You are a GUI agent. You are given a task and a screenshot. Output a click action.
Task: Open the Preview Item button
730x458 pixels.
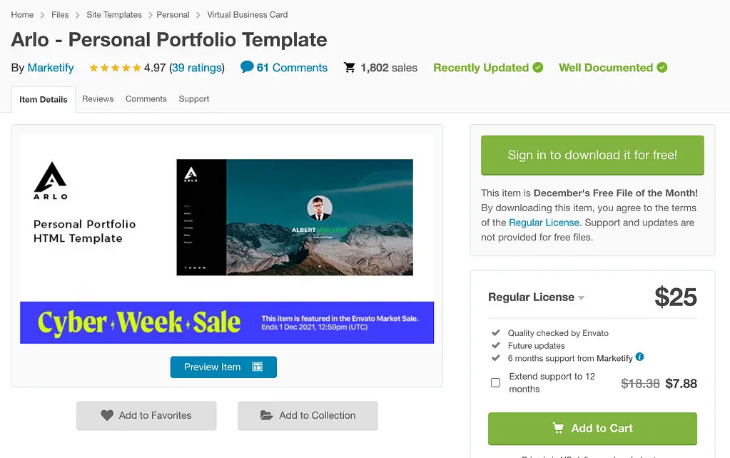coord(223,367)
